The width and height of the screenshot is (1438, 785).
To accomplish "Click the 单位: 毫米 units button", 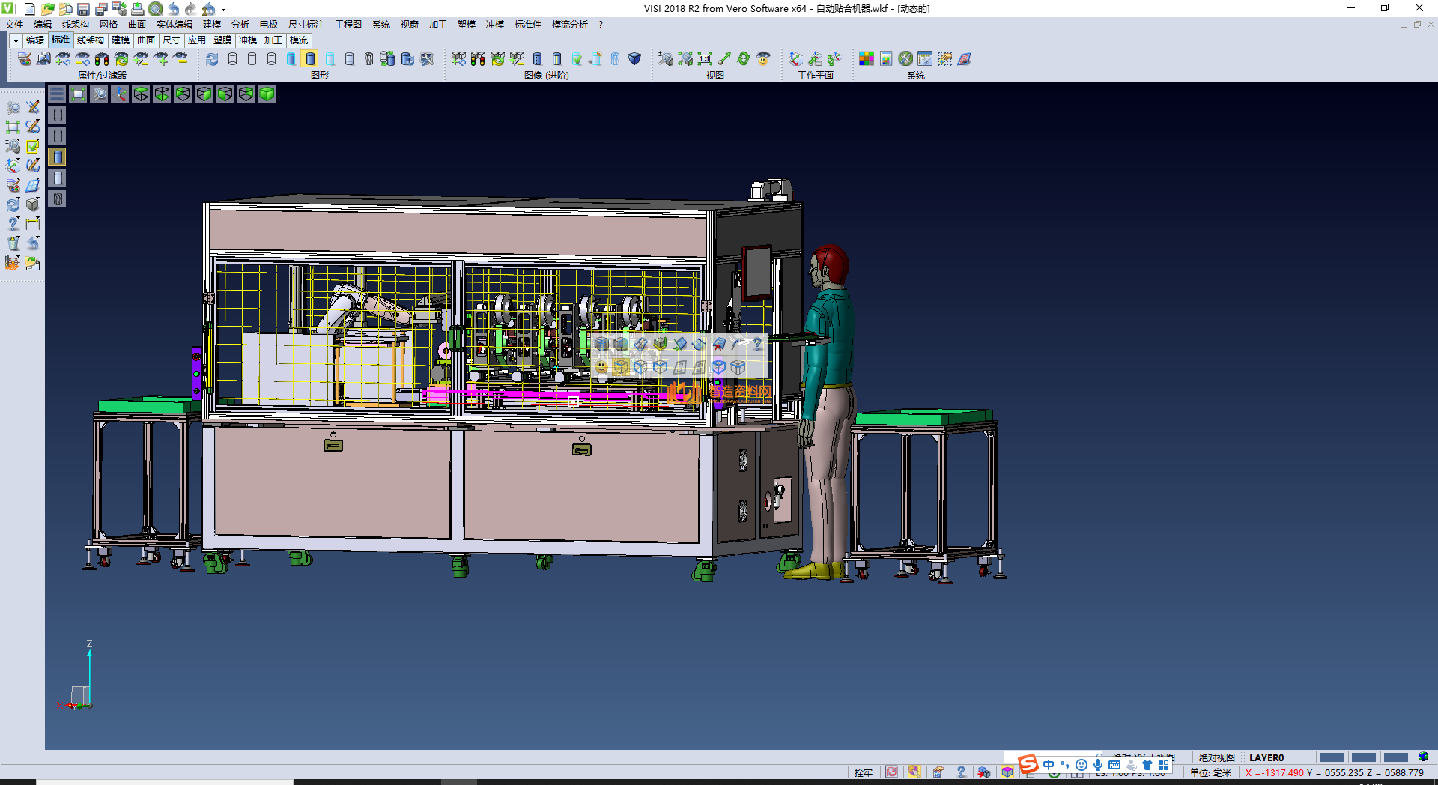I will coord(1210,772).
